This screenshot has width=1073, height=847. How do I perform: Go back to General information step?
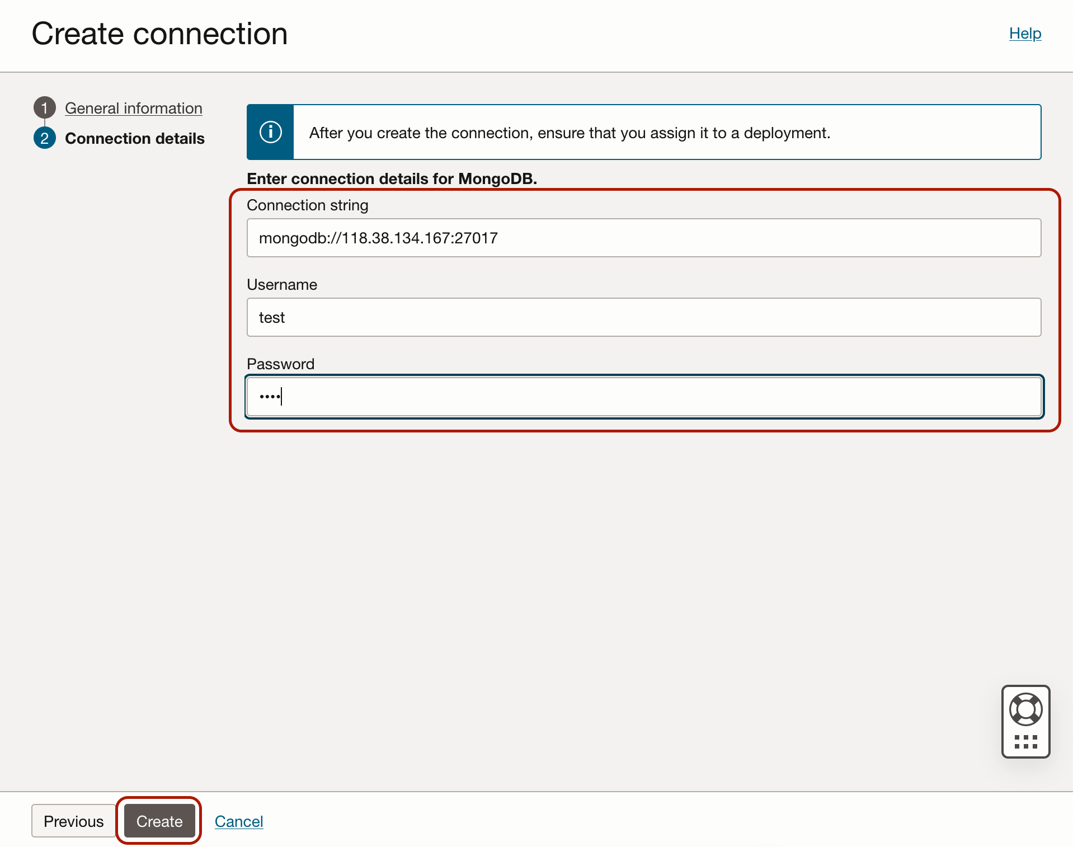(133, 108)
